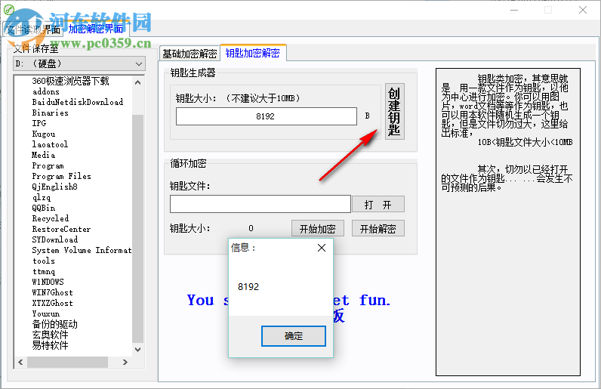Select the WIN7Ghost folder

point(53,292)
